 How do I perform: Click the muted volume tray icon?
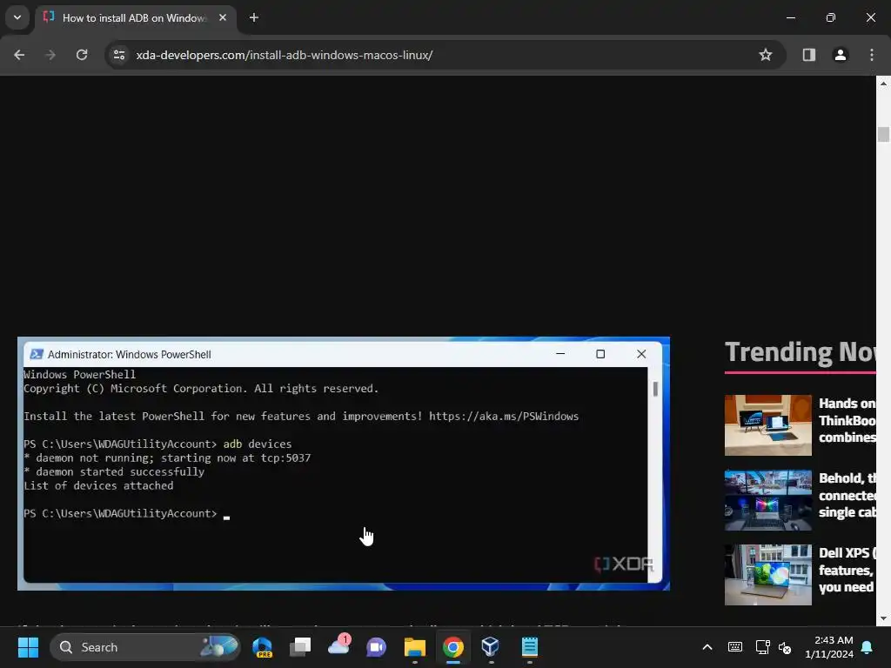(x=785, y=647)
